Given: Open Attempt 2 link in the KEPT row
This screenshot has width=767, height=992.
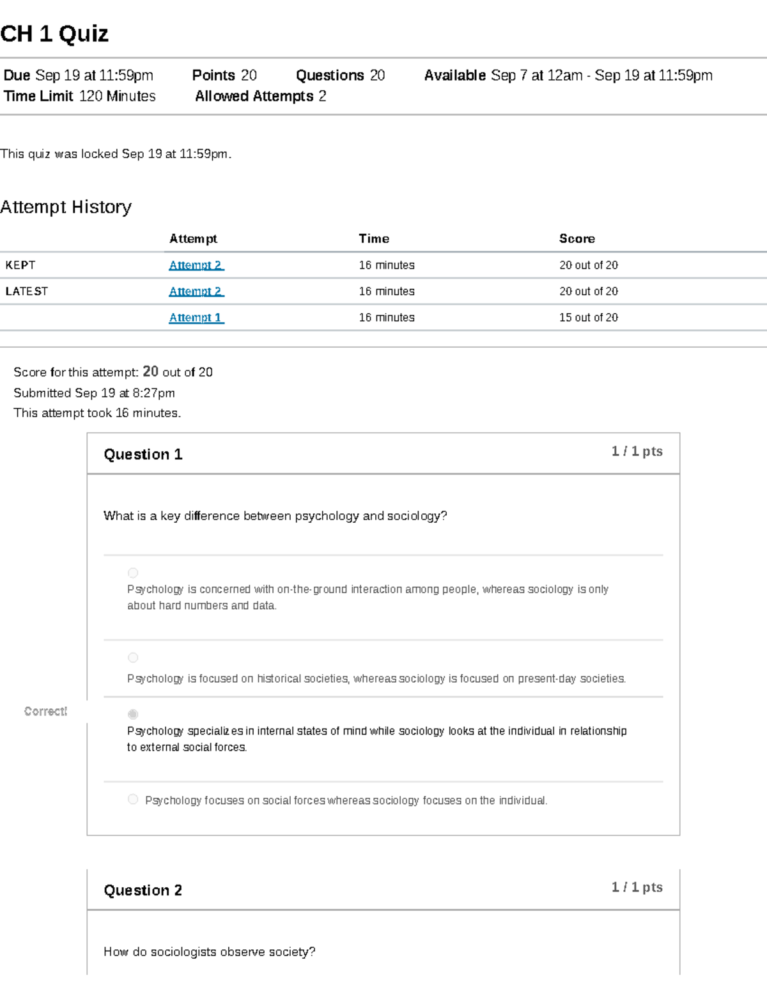Looking at the screenshot, I should pos(196,265).
